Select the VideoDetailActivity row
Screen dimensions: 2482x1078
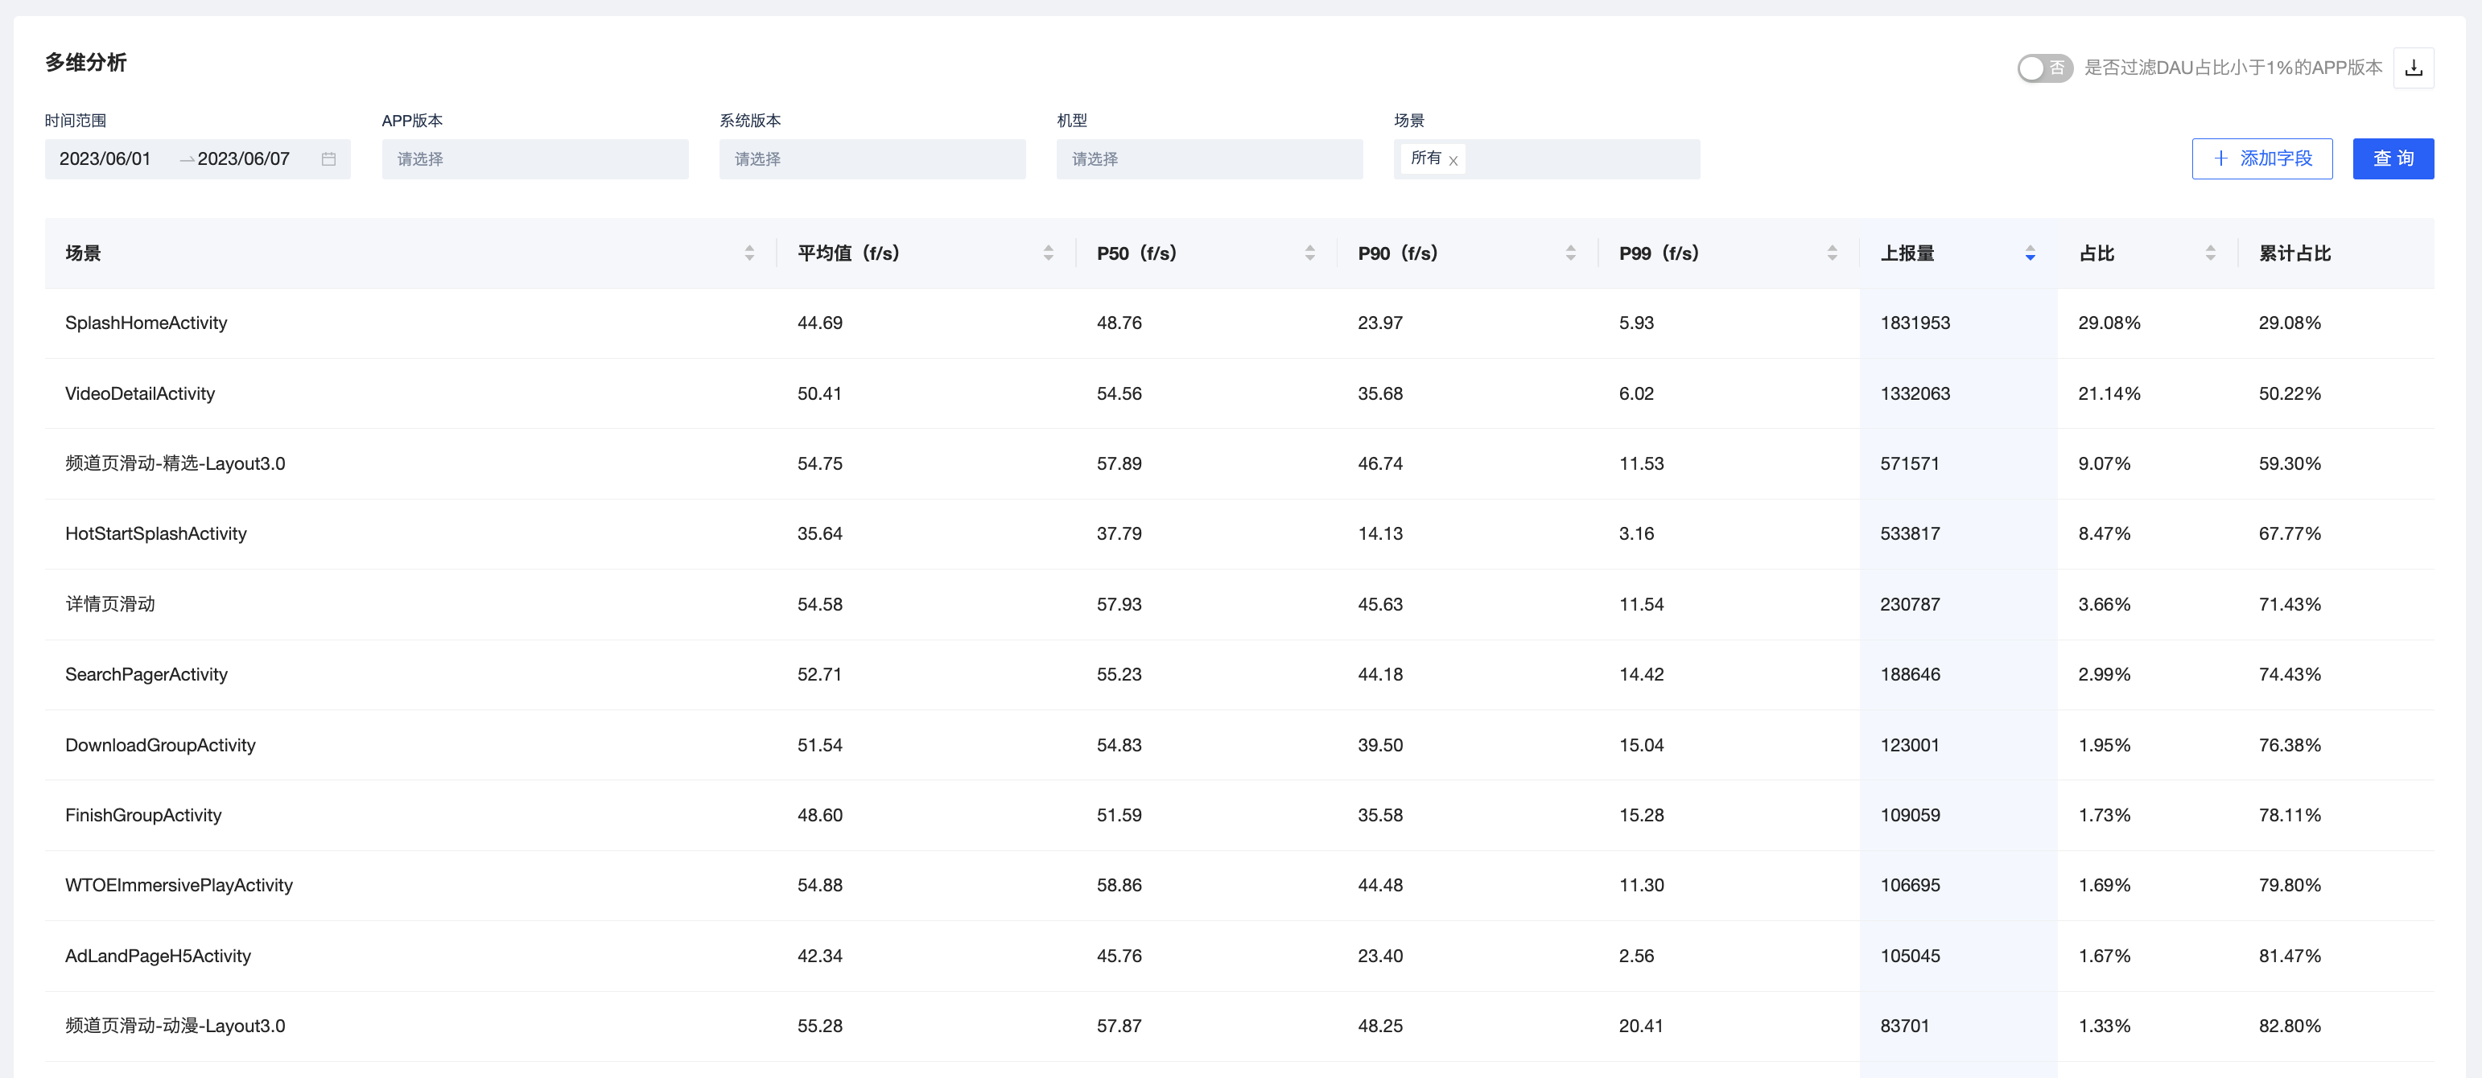click(1239, 394)
